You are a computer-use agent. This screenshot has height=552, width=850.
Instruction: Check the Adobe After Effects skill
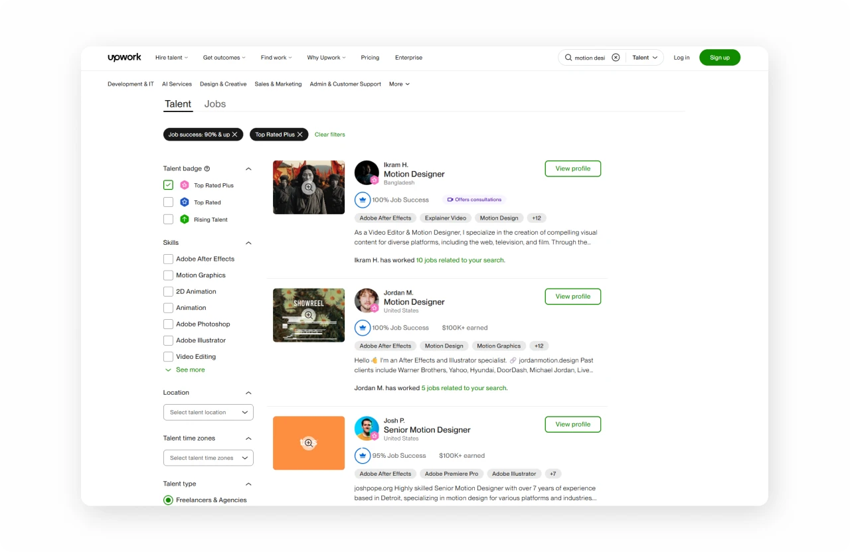(168, 259)
